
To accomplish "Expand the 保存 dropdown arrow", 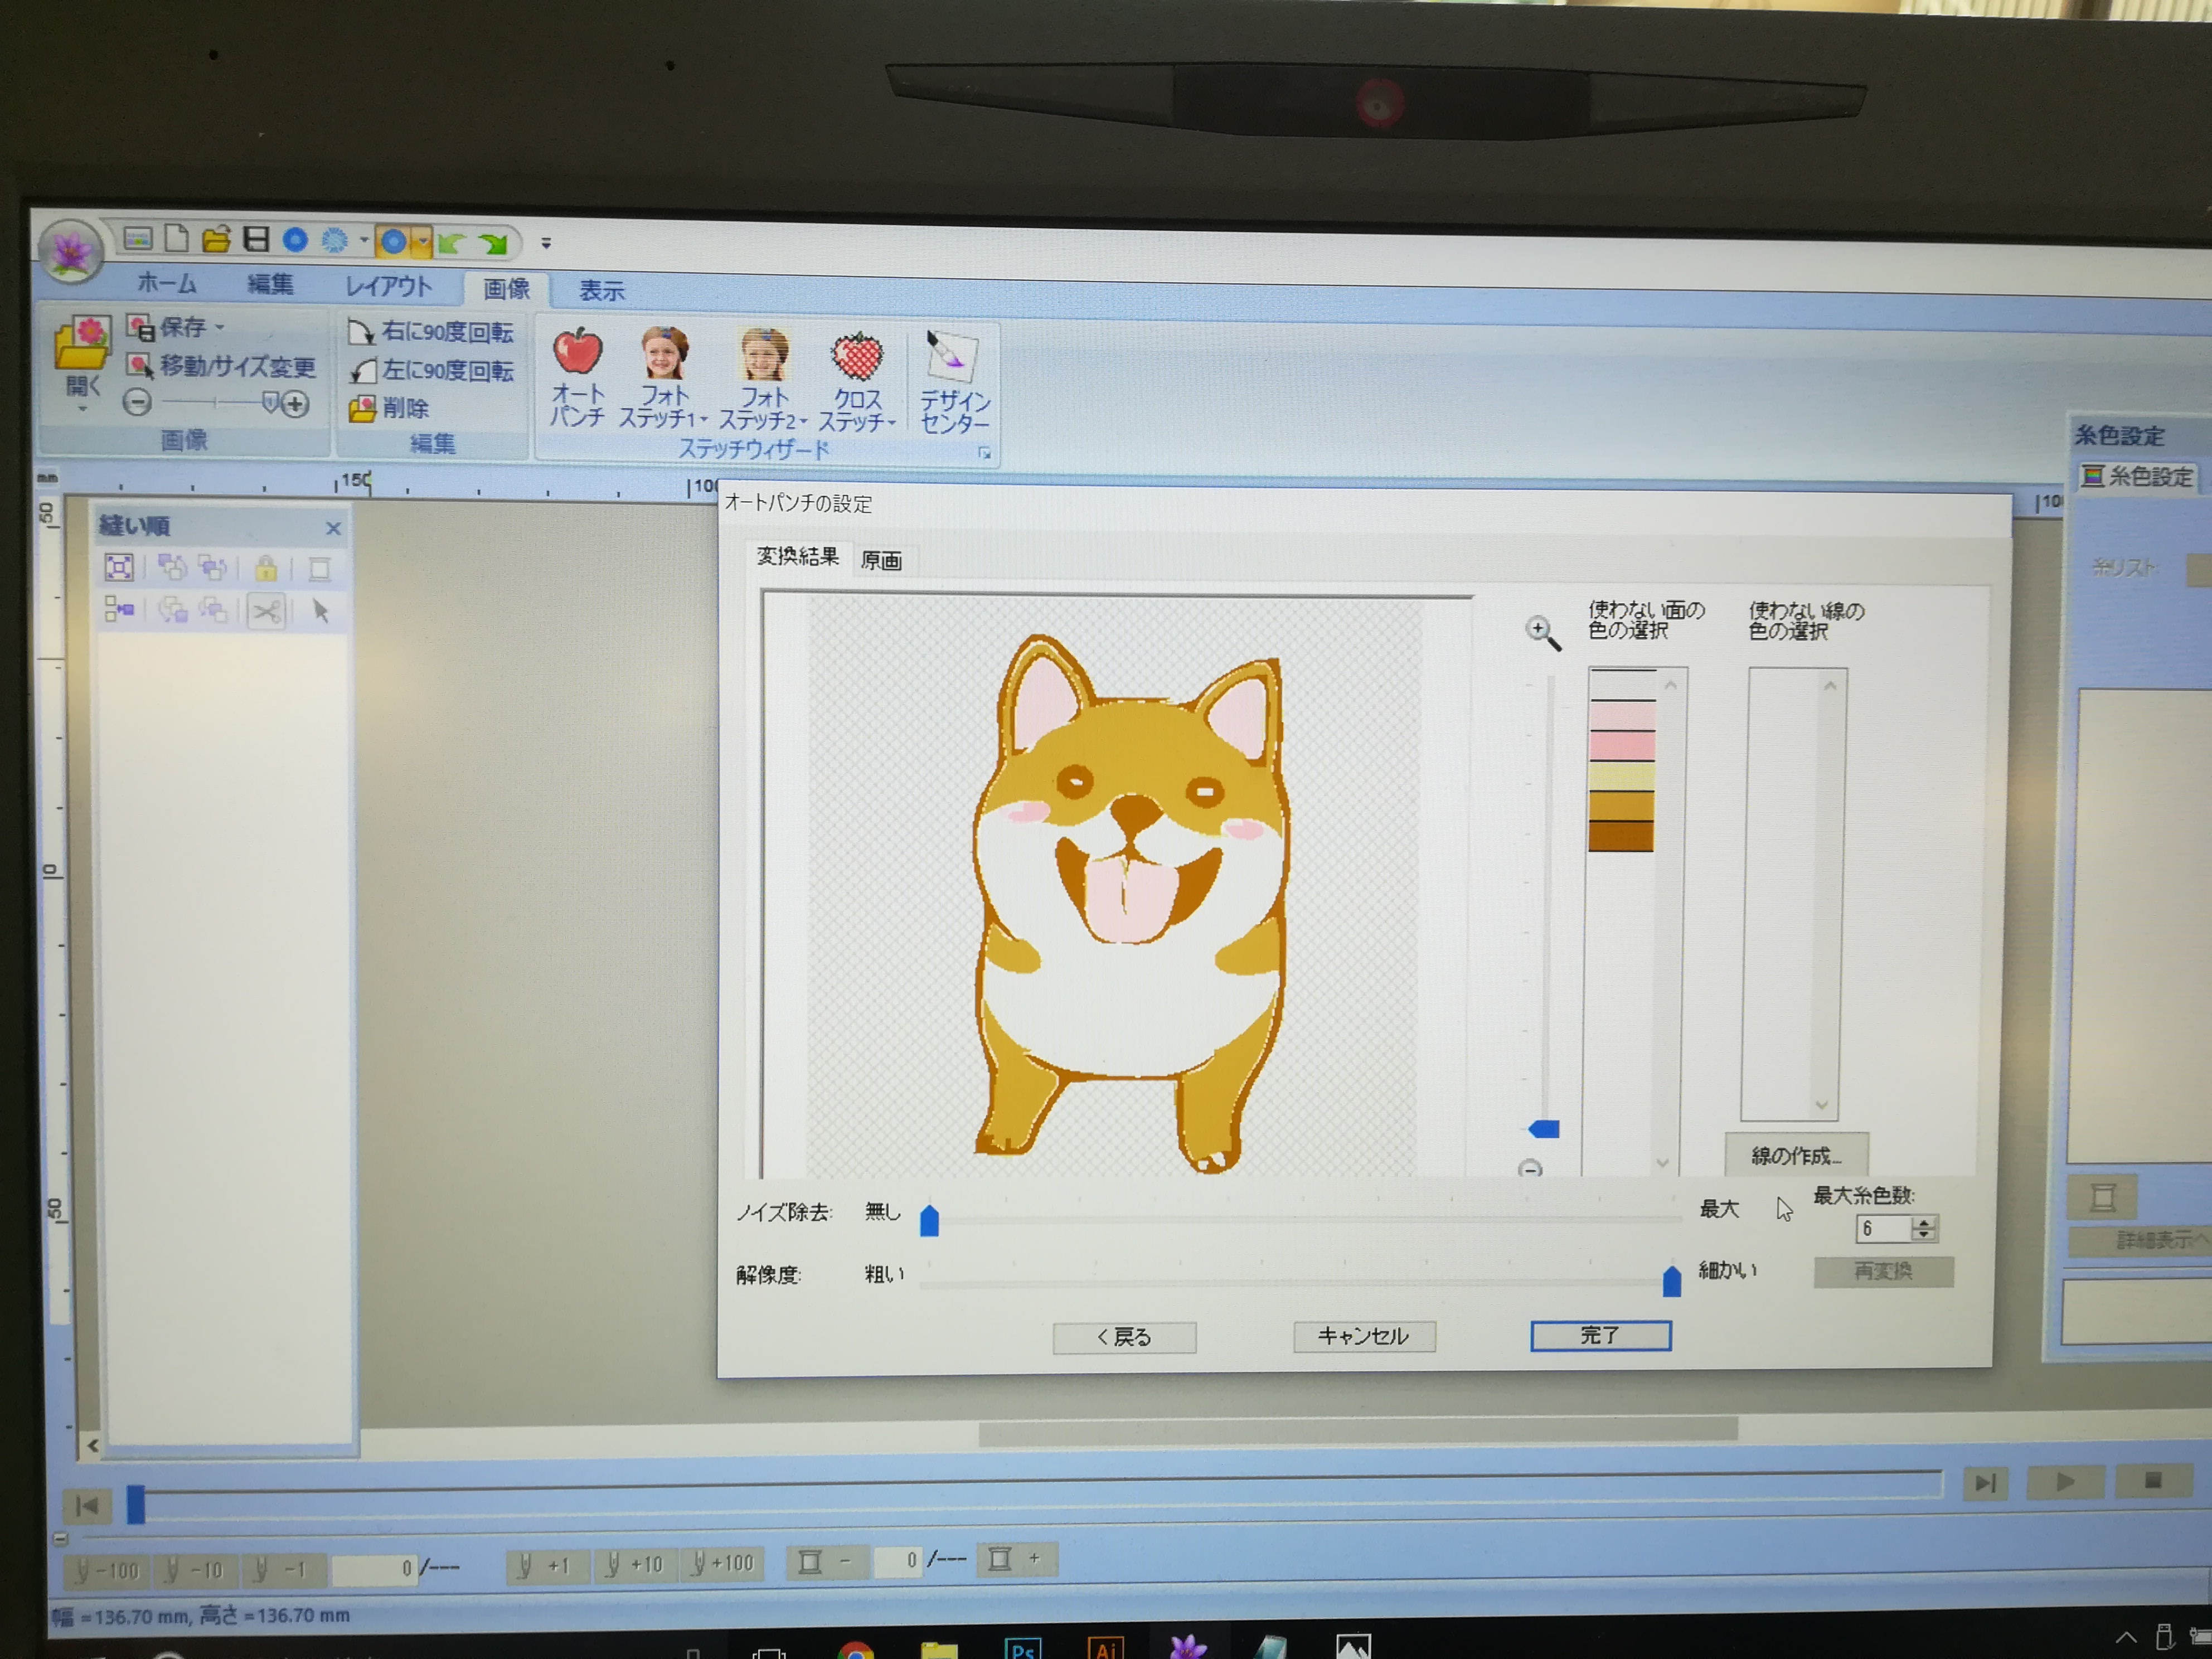I will click(219, 327).
